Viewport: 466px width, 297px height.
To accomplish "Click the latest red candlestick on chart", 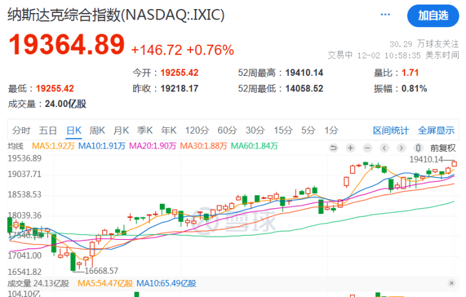I will tap(454, 164).
